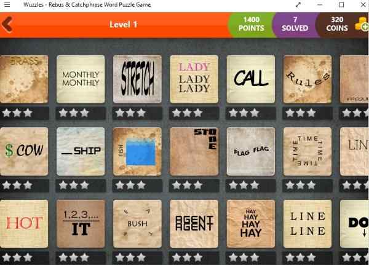The image size is (369, 265).
Task: Open the FLAG FLAG puzzle tile
Action: [251, 152]
